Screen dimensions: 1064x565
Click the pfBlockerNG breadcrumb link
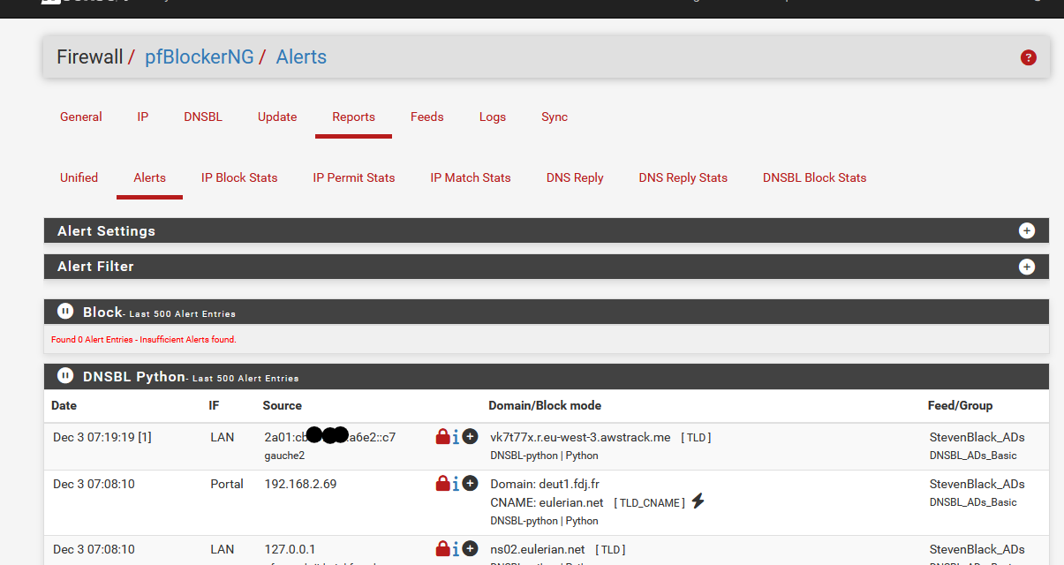point(199,57)
